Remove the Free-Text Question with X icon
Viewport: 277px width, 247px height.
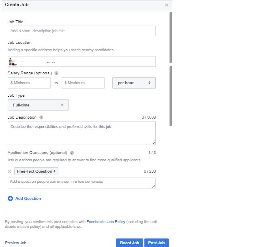pyautogui.click(x=10, y=171)
